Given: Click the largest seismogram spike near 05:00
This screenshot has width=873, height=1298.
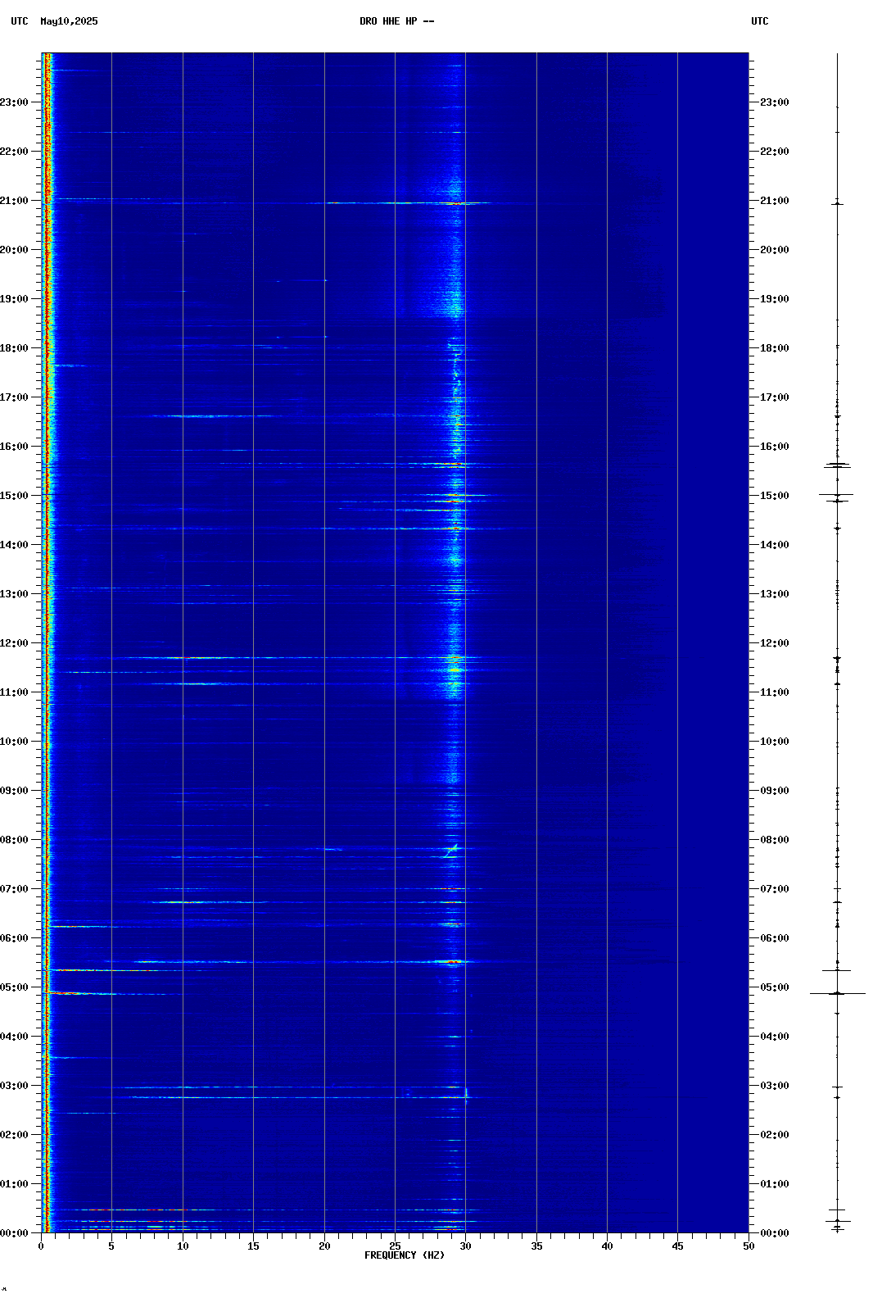Looking at the screenshot, I should 837,993.
